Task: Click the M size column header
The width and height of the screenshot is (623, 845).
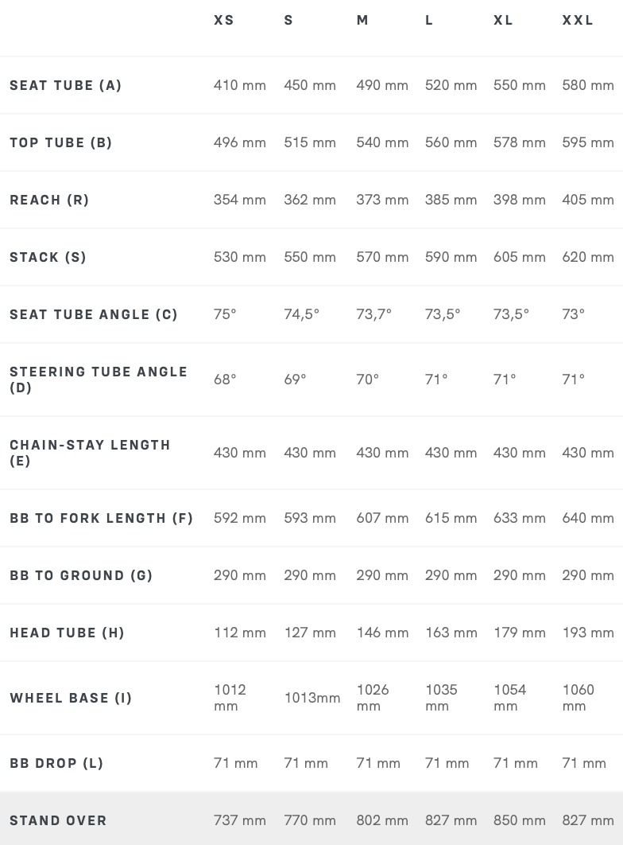Action: (x=362, y=21)
